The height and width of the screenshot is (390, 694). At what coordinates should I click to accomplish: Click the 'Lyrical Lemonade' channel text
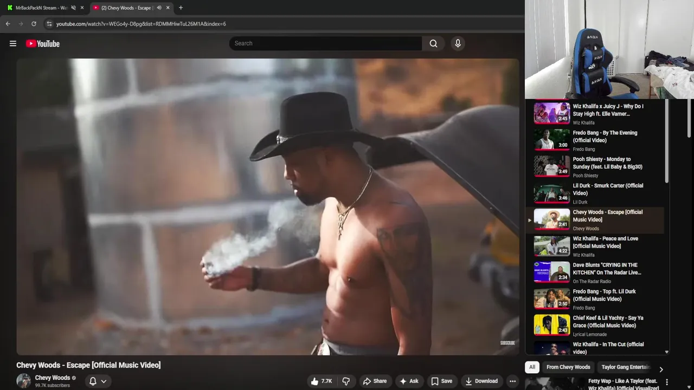pos(589,334)
